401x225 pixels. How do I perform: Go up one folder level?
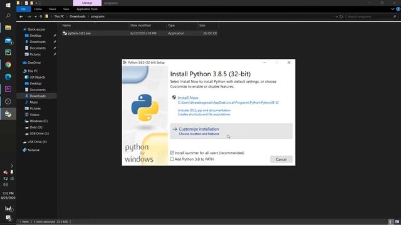pyautogui.click(x=41, y=17)
